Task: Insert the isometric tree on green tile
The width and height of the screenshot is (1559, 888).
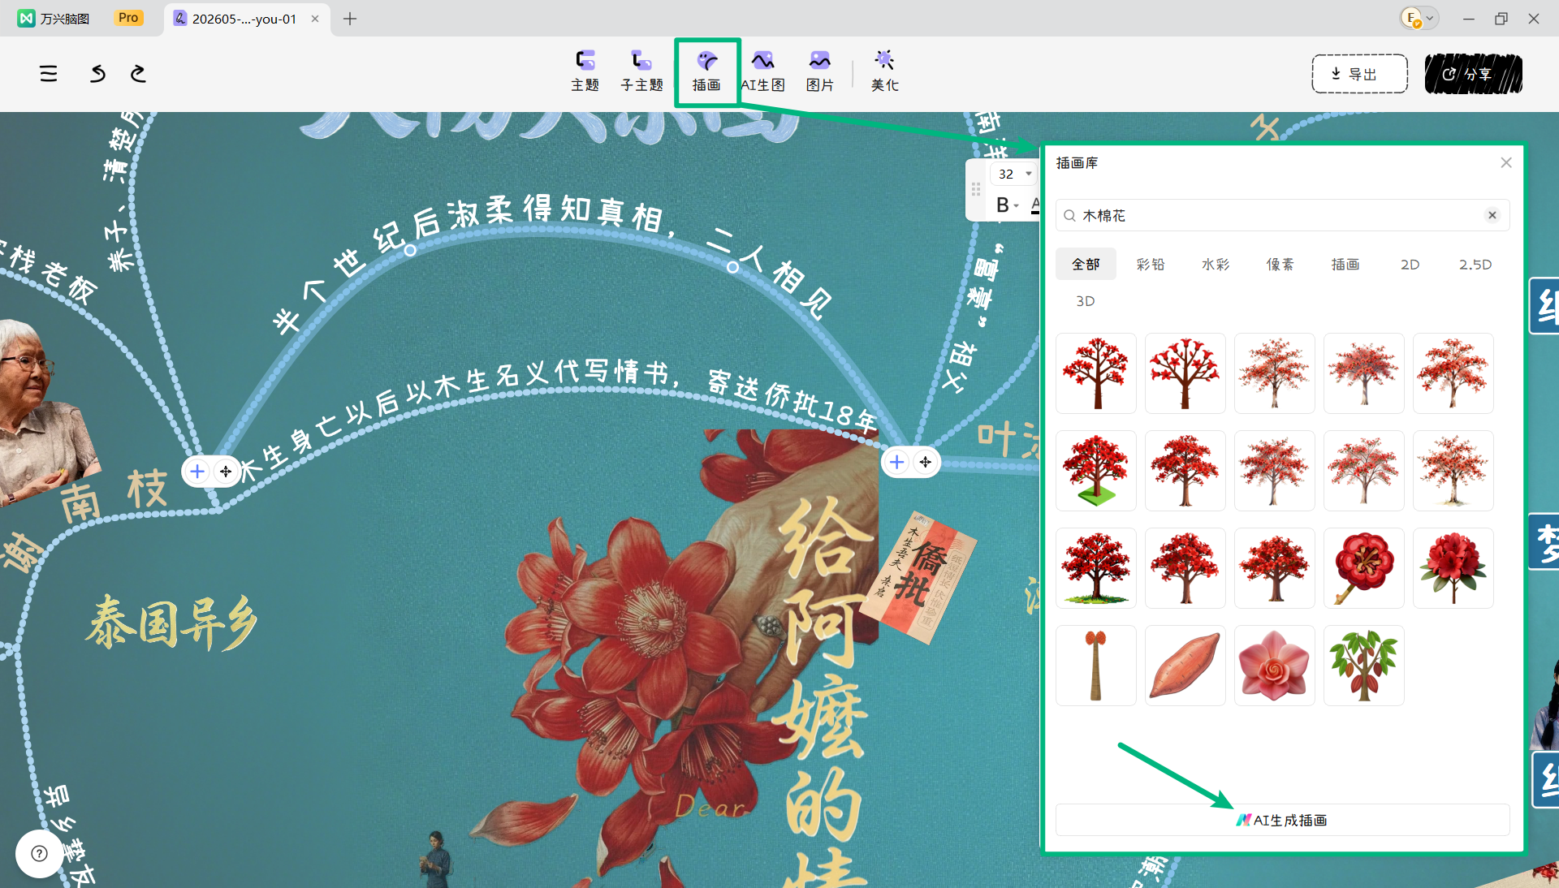Action: coord(1096,471)
